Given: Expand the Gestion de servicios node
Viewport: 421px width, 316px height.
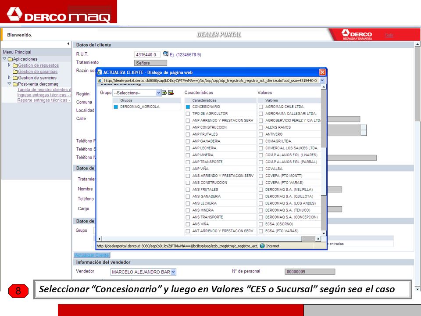Looking at the screenshot, I should [x=9, y=77].
